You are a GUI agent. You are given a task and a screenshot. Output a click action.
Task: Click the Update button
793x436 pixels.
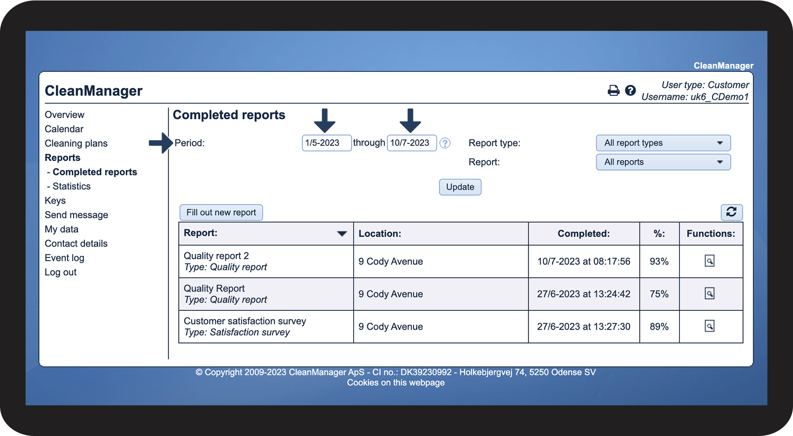pyautogui.click(x=460, y=187)
